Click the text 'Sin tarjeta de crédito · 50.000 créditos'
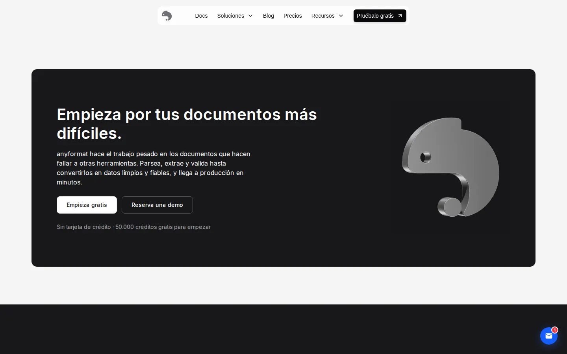The image size is (567, 354). tap(107, 227)
